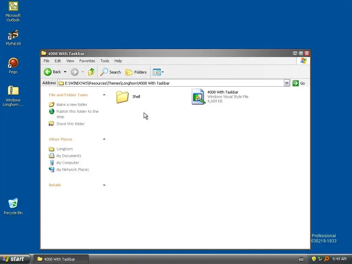Select the MyPal 68 desktop shortcut
The width and height of the screenshot is (352, 264).
click(x=13, y=38)
